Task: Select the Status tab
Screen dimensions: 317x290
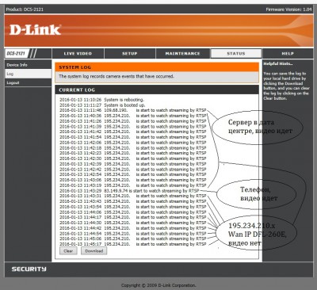Action: coord(236,53)
